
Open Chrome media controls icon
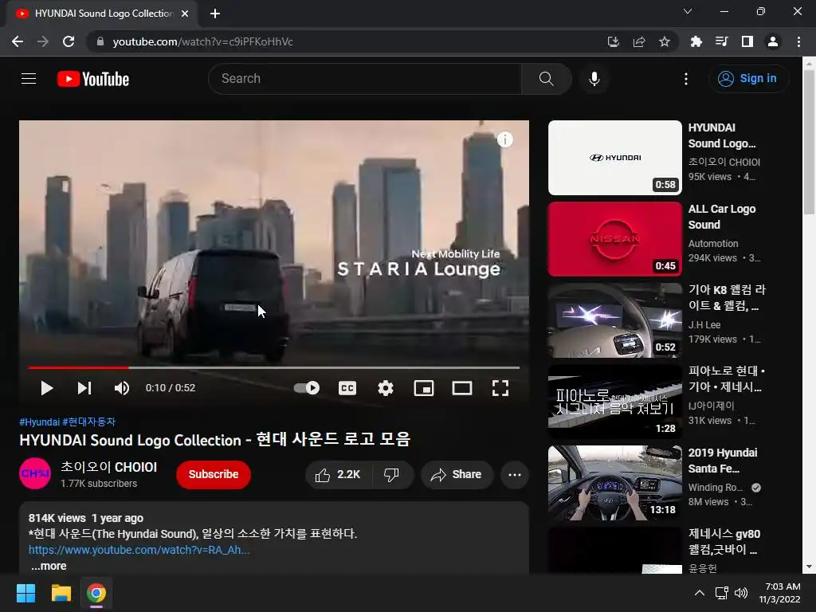coord(721,41)
